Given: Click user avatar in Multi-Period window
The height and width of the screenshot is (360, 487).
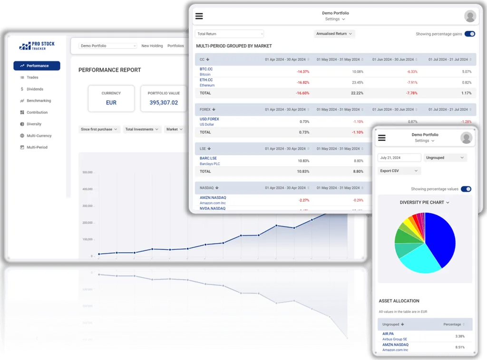Looking at the screenshot, I should [470, 16].
